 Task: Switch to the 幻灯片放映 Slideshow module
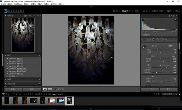point(157,11)
